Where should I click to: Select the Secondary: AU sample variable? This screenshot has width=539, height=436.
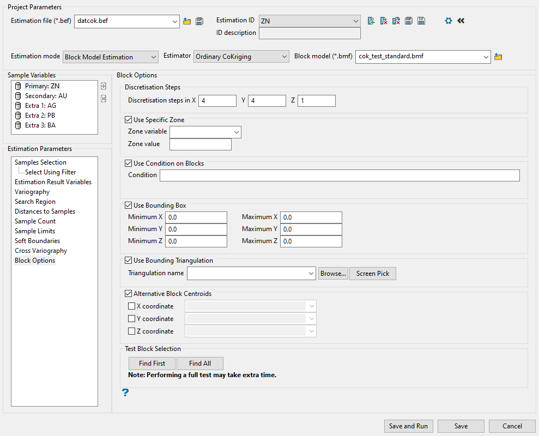coord(46,96)
